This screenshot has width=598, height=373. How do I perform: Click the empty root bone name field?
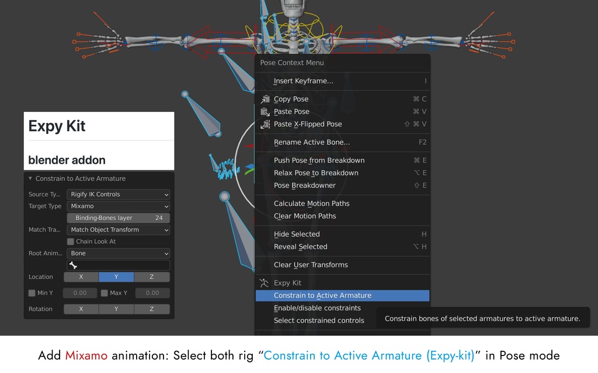click(118, 265)
